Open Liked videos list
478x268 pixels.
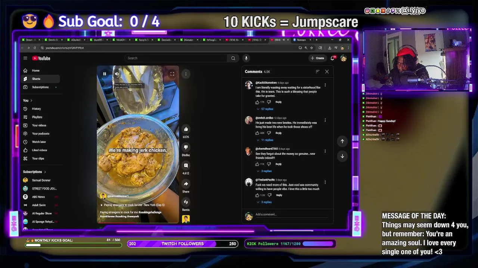pyautogui.click(x=40, y=150)
